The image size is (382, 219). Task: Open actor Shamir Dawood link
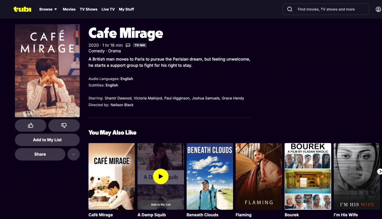point(118,98)
